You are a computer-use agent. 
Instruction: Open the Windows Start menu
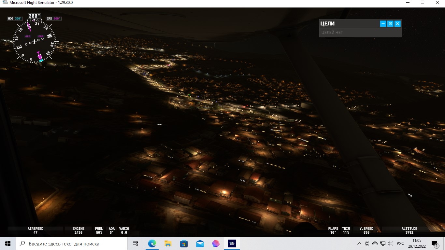8,243
